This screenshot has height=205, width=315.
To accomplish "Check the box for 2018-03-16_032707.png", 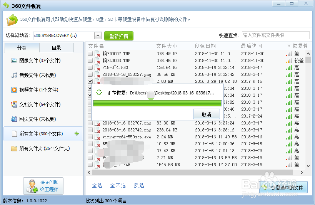I will click(x=90, y=123).
